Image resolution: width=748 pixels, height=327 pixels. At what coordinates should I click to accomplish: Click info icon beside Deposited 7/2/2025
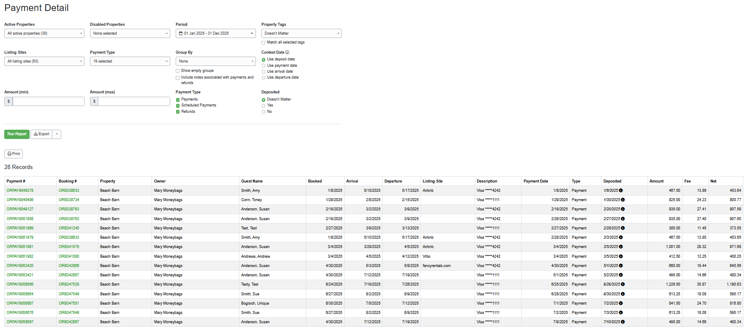point(621,303)
